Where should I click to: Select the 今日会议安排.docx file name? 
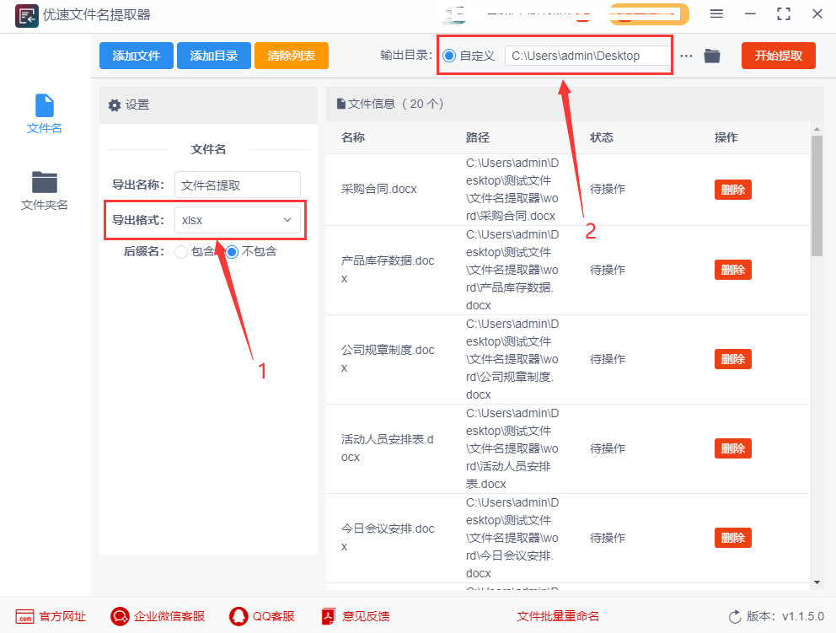click(x=388, y=538)
